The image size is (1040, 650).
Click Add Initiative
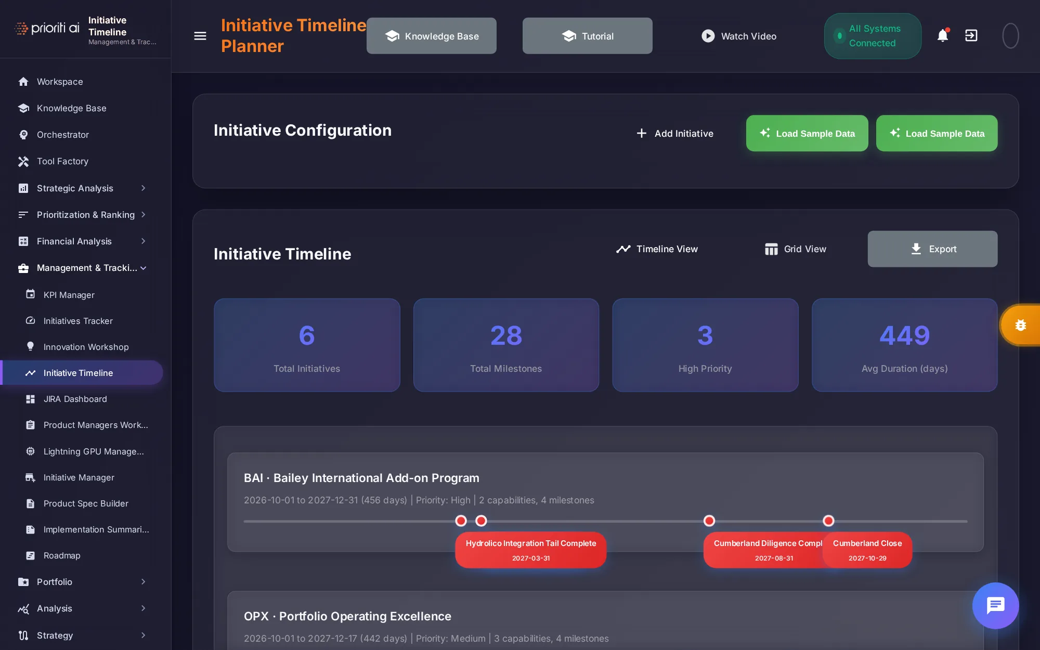(x=674, y=134)
